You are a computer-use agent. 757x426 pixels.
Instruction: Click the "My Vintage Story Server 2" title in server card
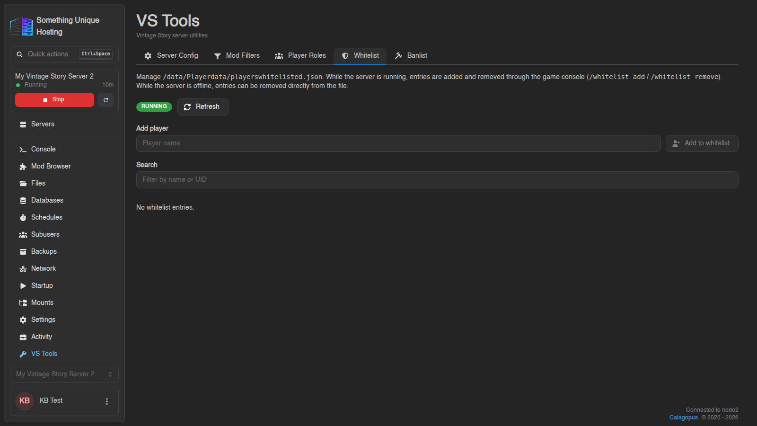(x=54, y=76)
